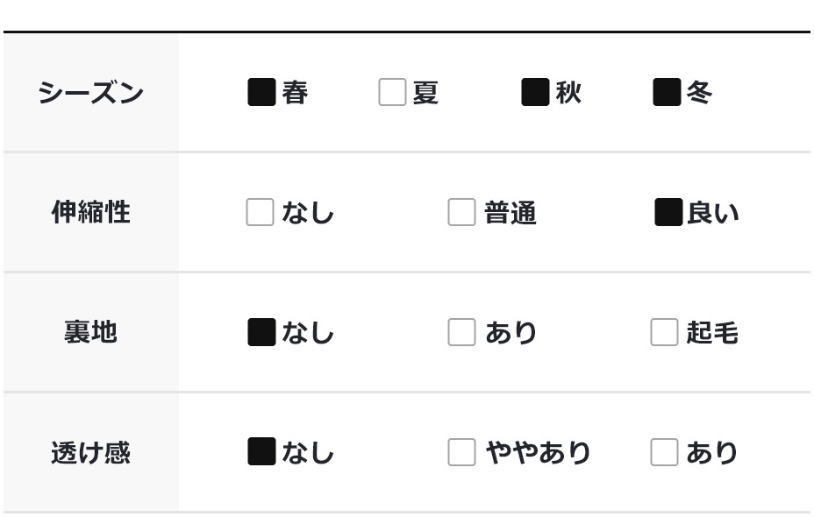Uncheck the 良い stretch checkbox
The width and height of the screenshot is (814, 517).
tap(668, 212)
